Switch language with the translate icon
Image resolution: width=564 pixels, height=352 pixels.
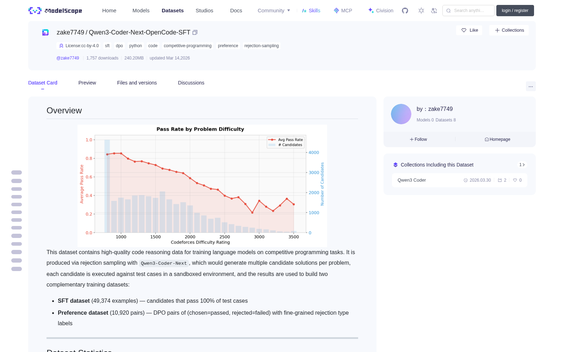pyautogui.click(x=434, y=11)
